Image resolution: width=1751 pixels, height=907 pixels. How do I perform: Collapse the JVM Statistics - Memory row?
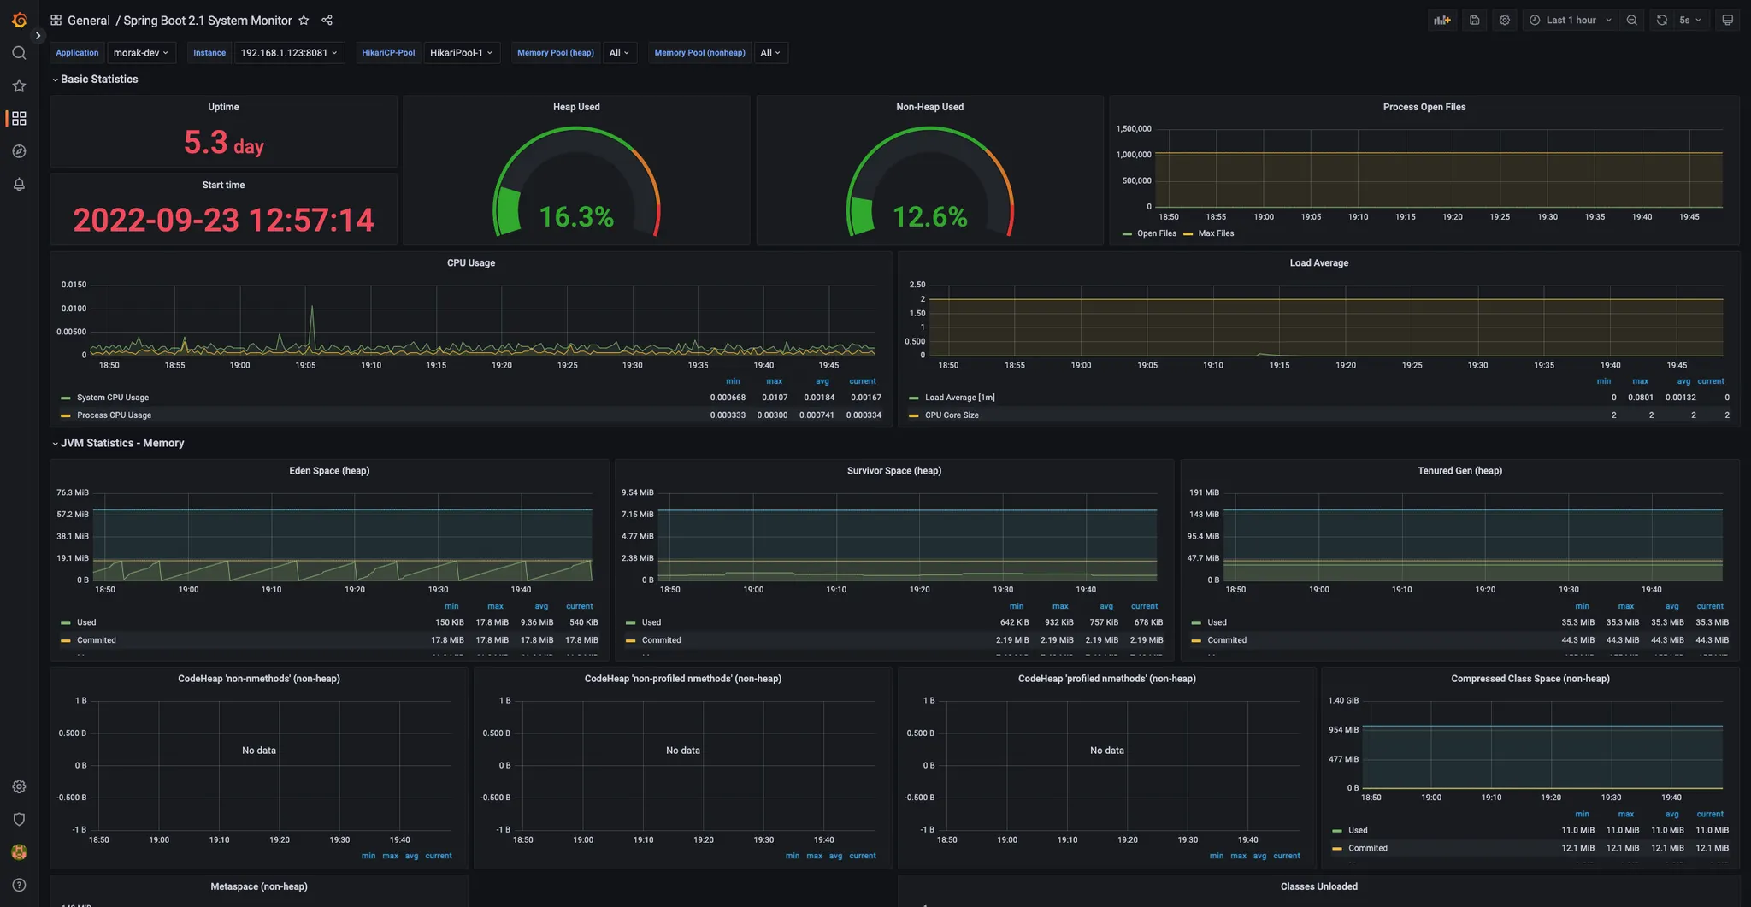pos(121,444)
